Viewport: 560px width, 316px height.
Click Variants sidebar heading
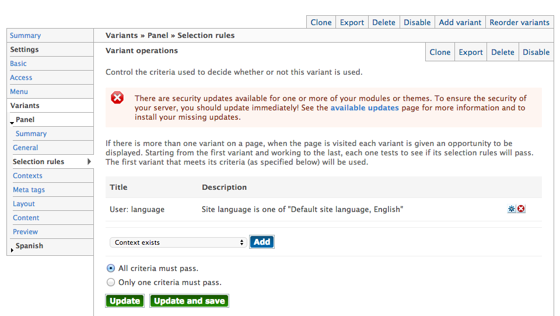24,106
